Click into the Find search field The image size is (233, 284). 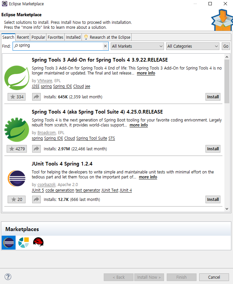coord(61,46)
